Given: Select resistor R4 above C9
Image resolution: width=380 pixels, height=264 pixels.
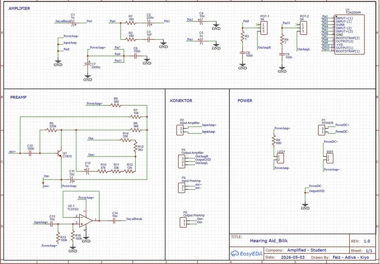Looking at the screenshot, I should click(282, 39).
